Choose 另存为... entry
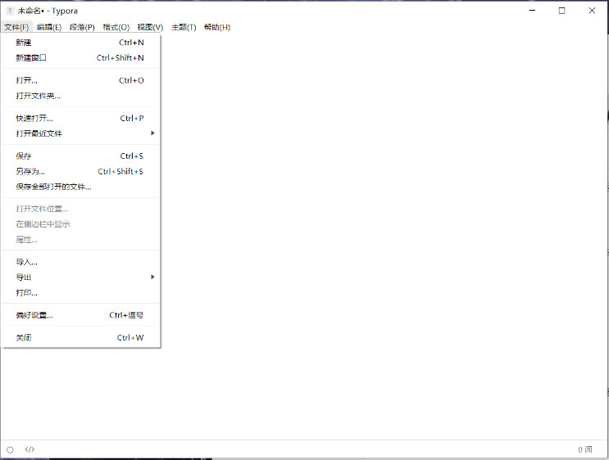The image size is (609, 460). pos(81,171)
